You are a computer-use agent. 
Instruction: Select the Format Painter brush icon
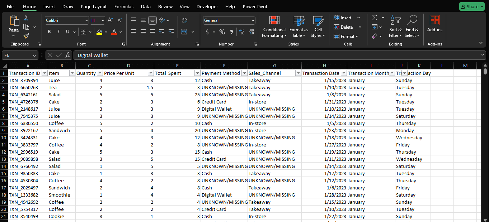click(x=26, y=36)
